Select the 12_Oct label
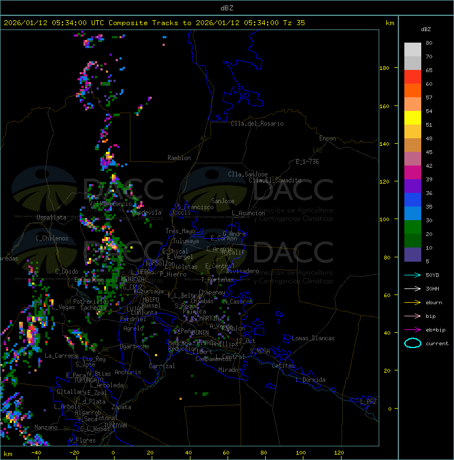Screen dimensions: 454x460 246,341
